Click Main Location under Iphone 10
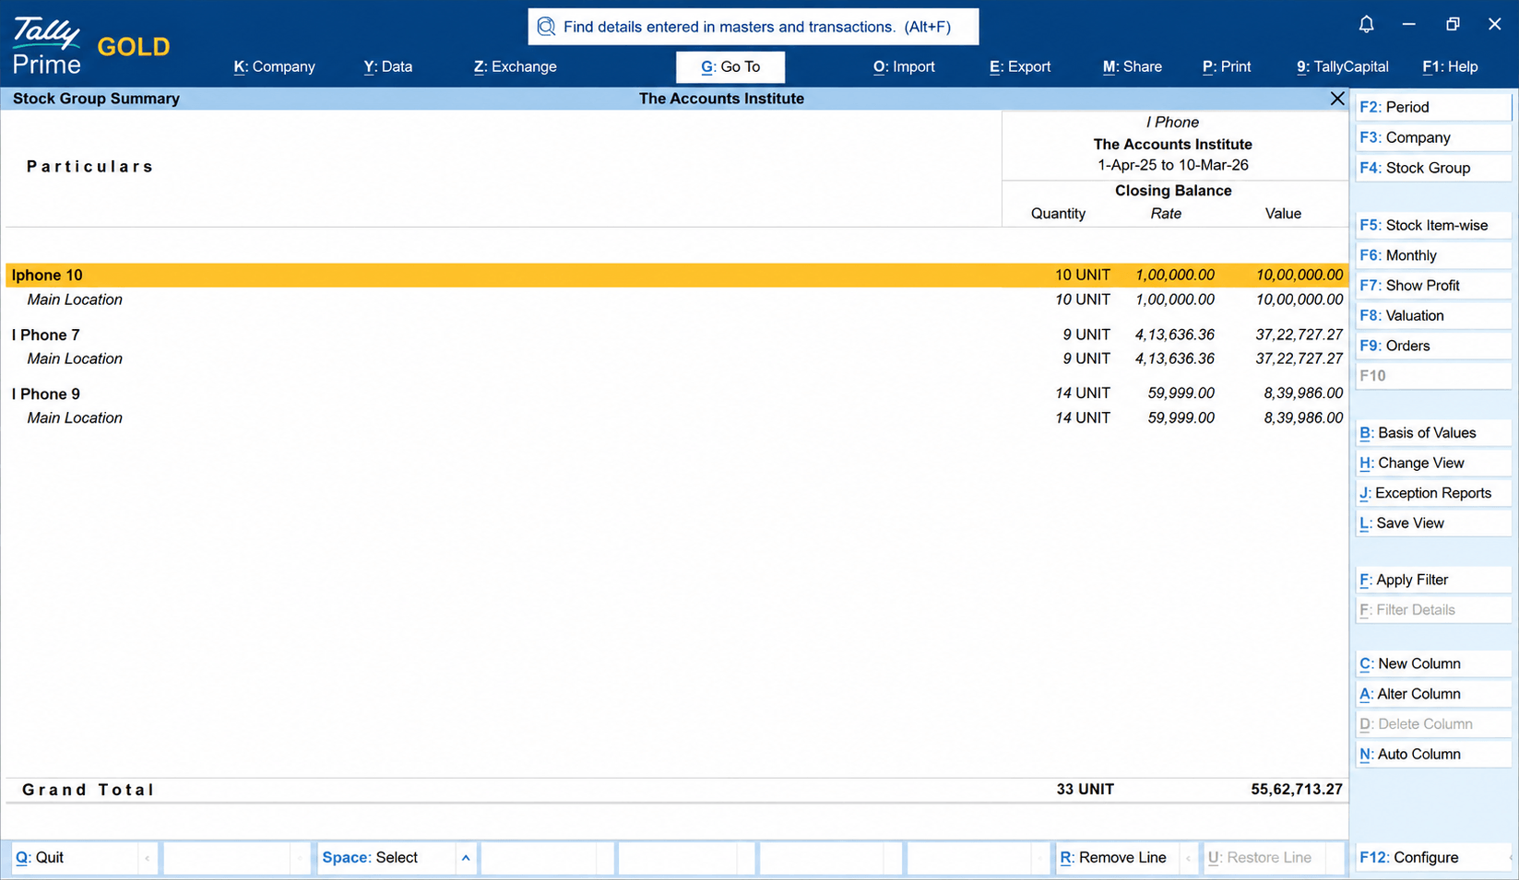The image size is (1519, 880). point(75,299)
